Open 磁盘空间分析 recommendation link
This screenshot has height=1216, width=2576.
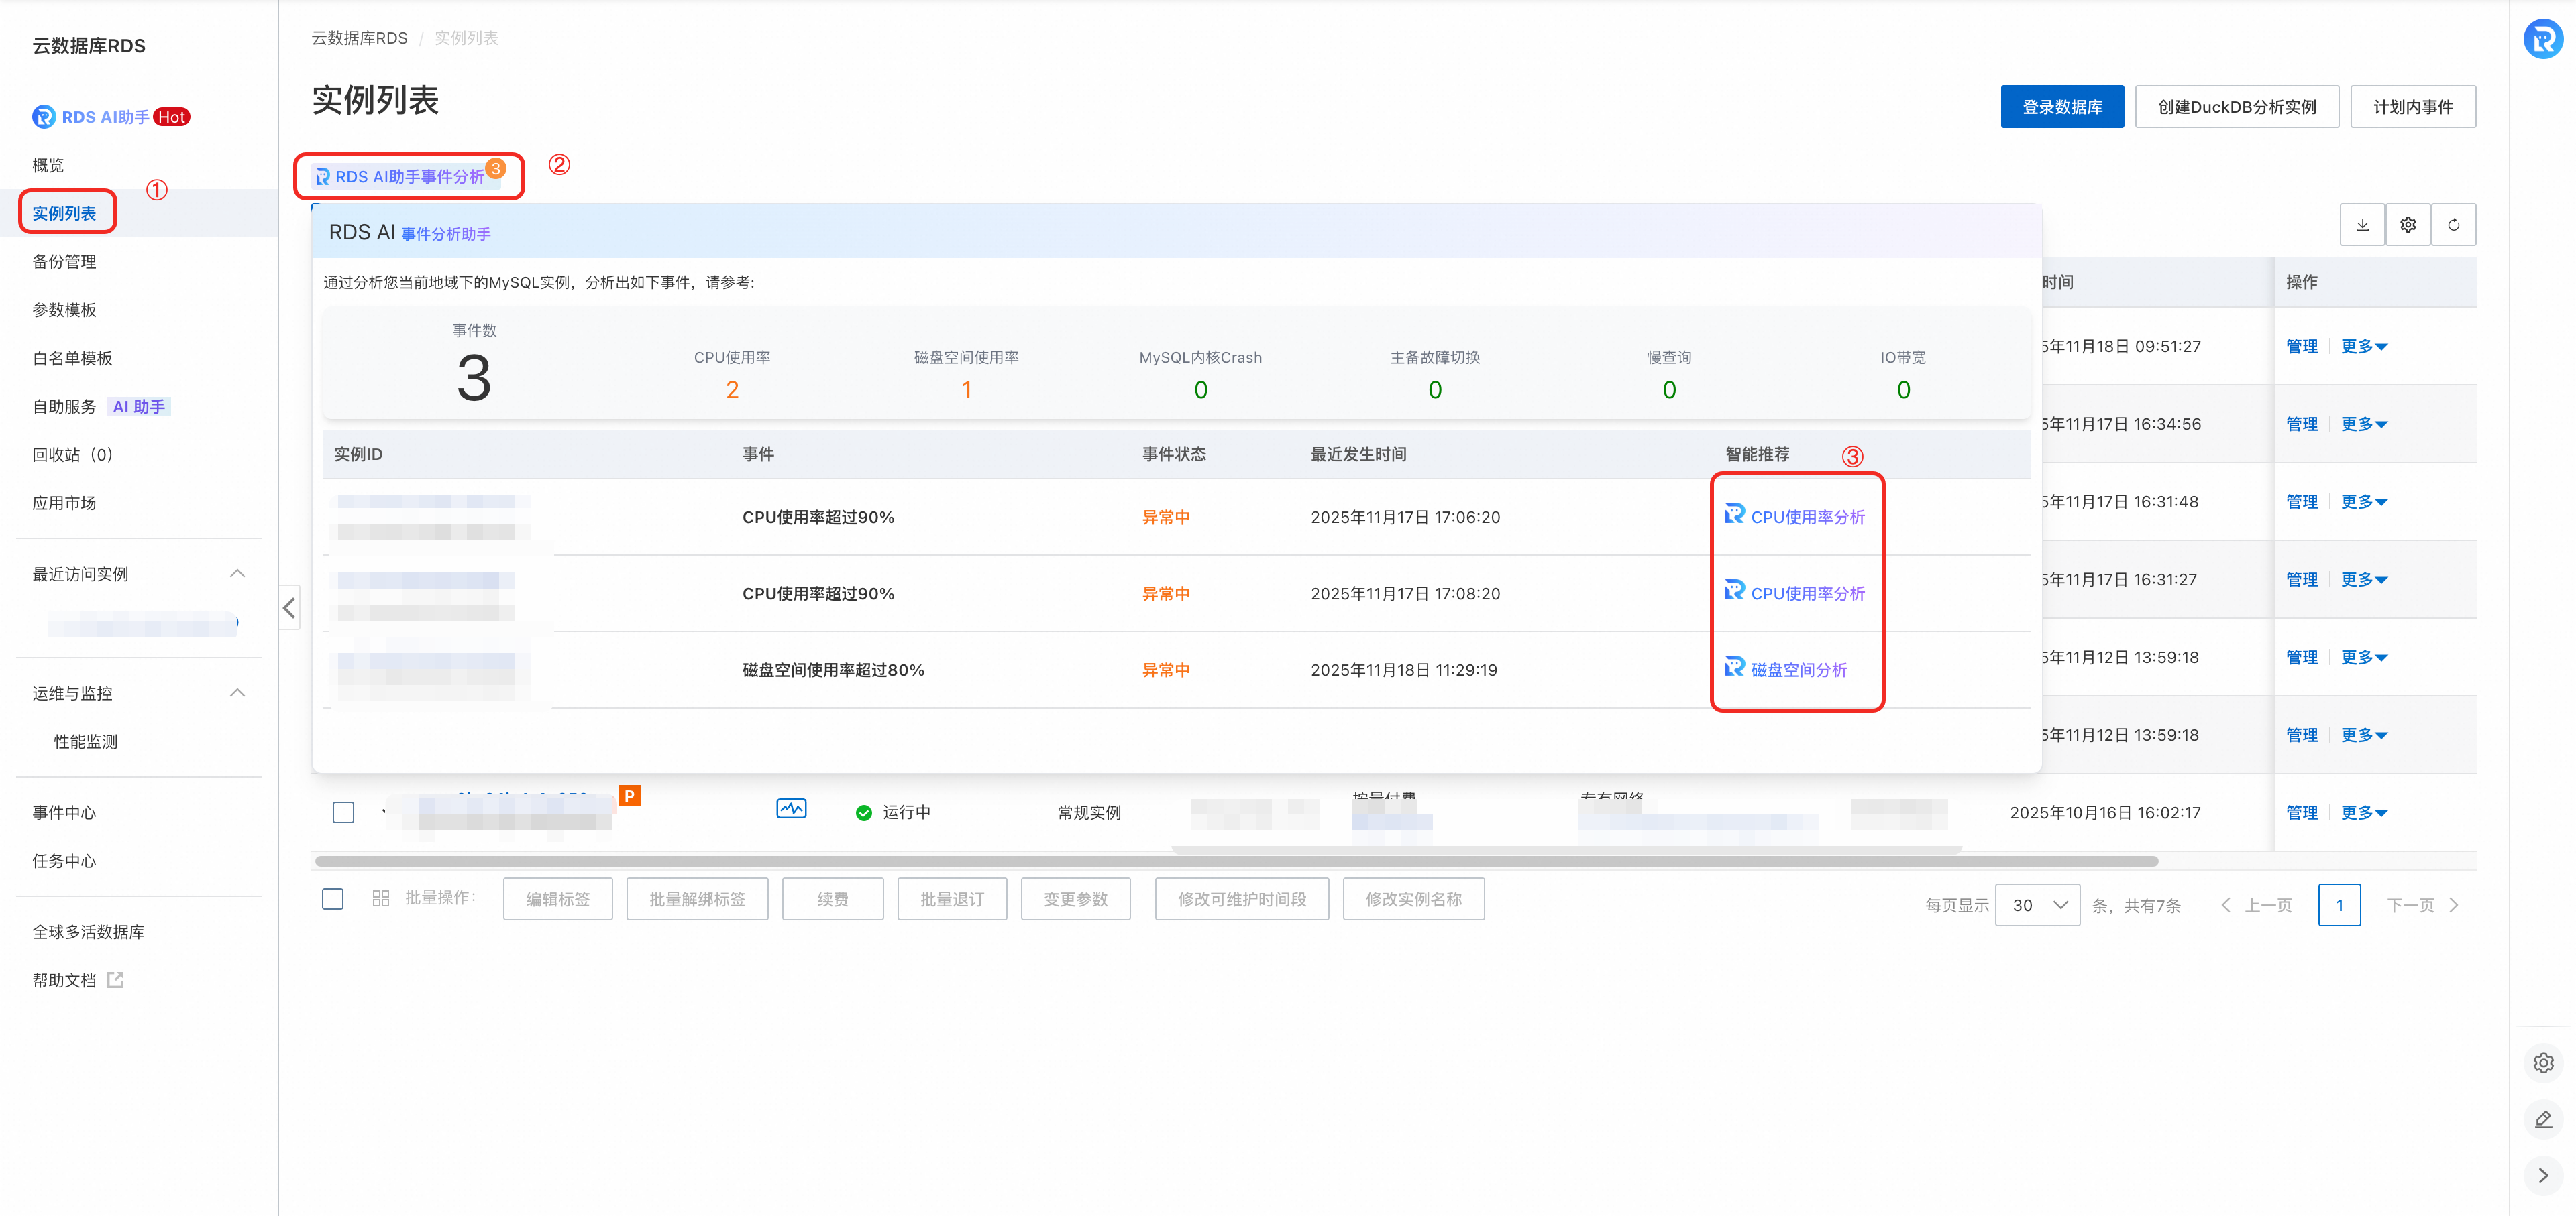1798,670
